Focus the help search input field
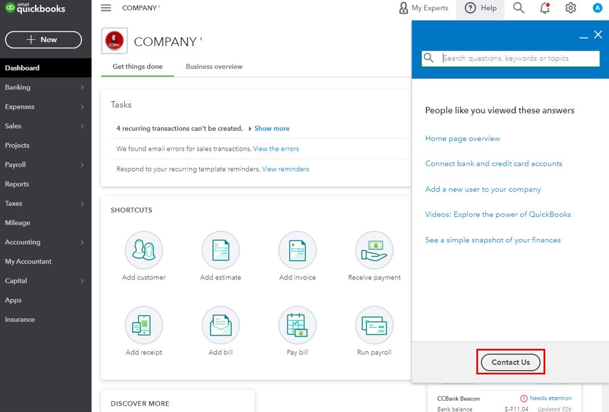The image size is (609, 412). pos(511,58)
